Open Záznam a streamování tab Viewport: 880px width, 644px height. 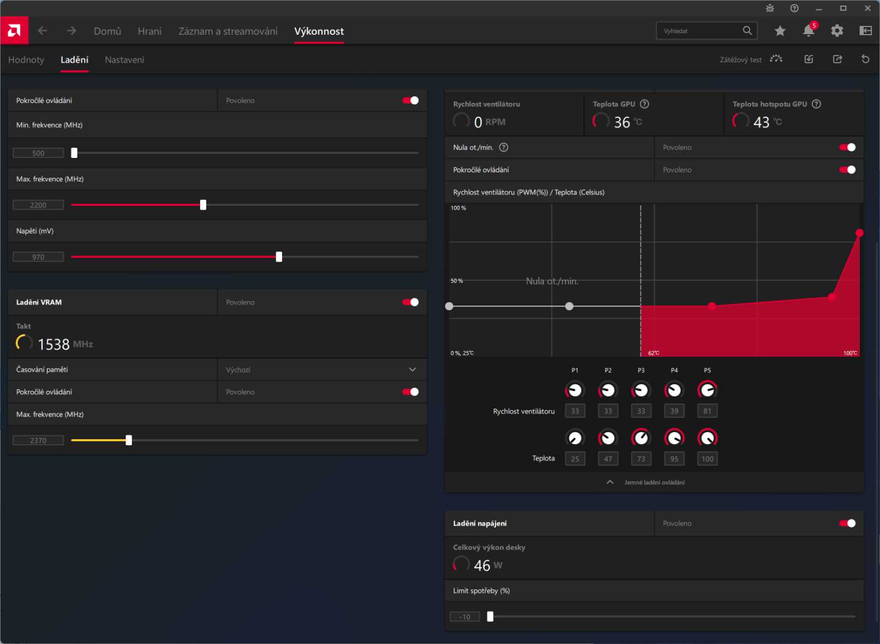tap(228, 31)
